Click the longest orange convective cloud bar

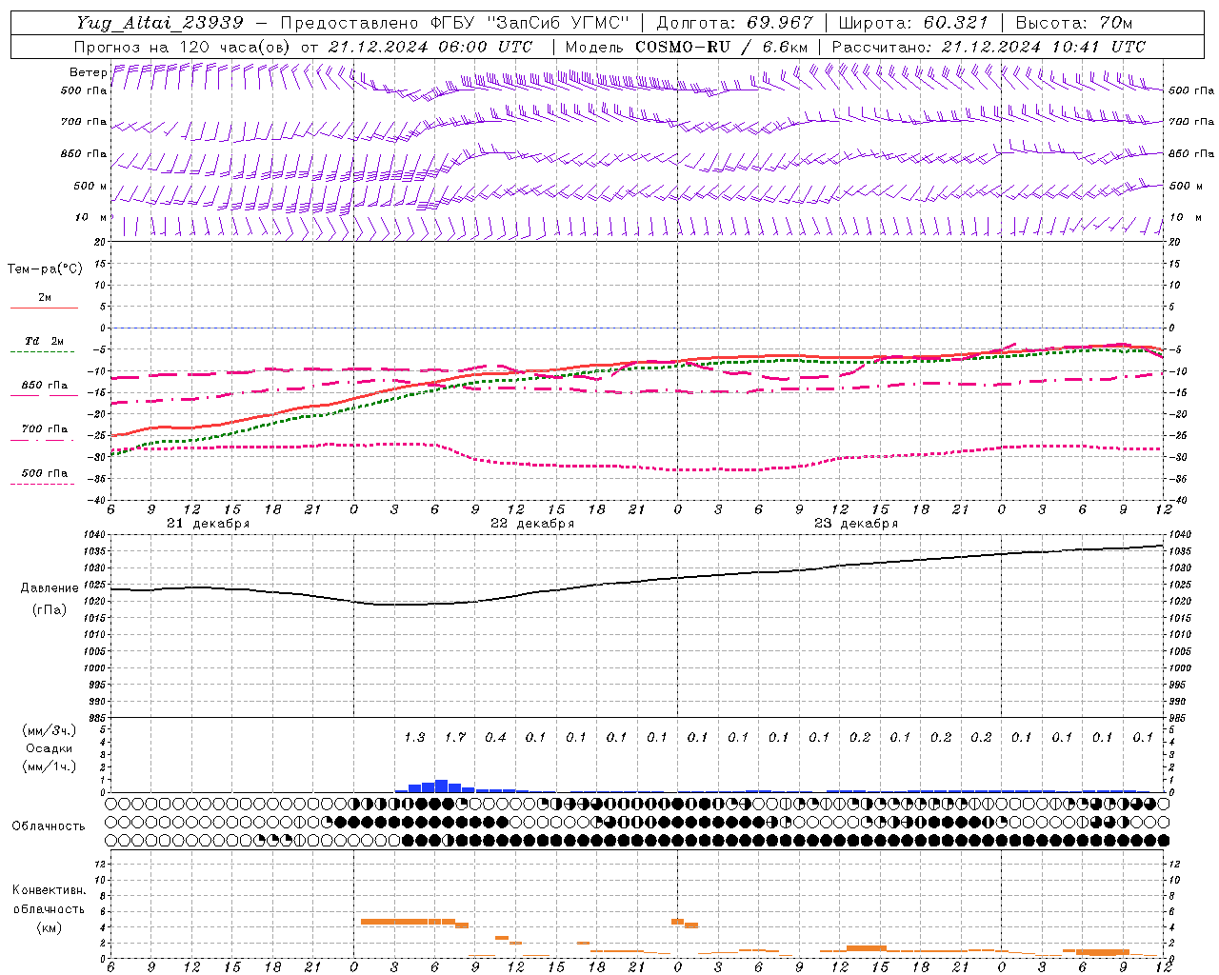click(x=408, y=922)
